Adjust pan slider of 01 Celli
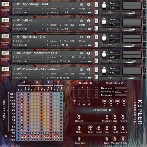The image size is (147, 147). pyautogui.click(x=110, y=29)
